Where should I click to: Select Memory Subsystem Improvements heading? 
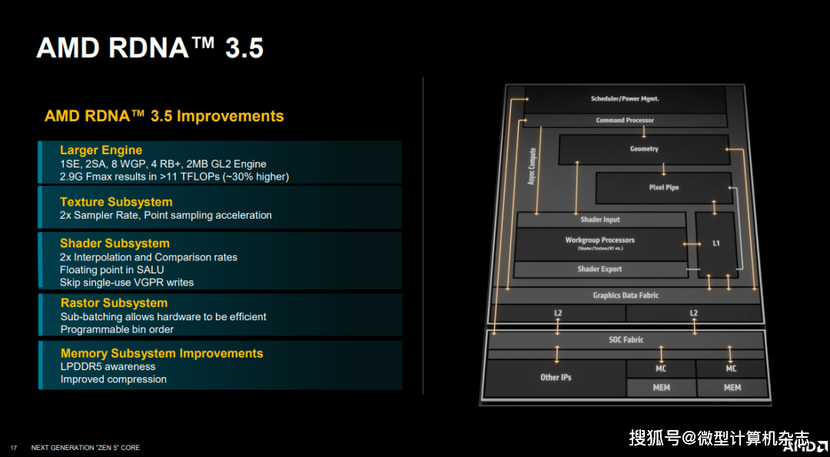[x=161, y=353]
